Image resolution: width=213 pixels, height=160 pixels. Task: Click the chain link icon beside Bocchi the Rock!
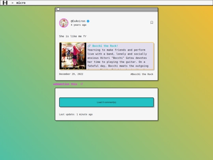pyautogui.click(x=89, y=46)
